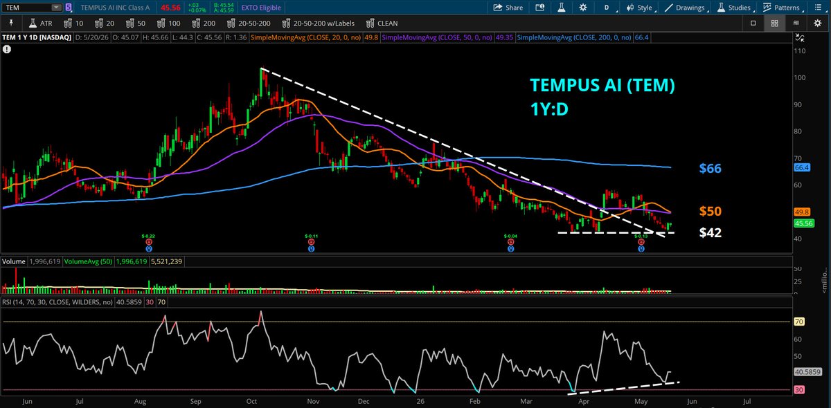
Task: Click the November $-0.11 earnings marker
Action: [x=312, y=243]
